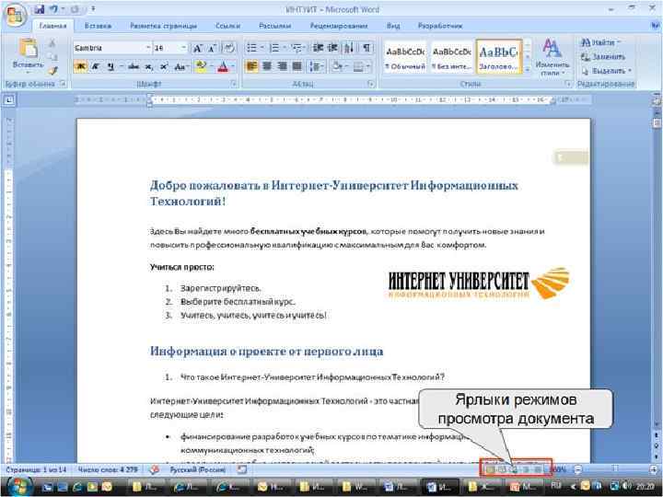Open the Insert (Вставка) ribbon tab
The image size is (663, 497).
(98, 26)
